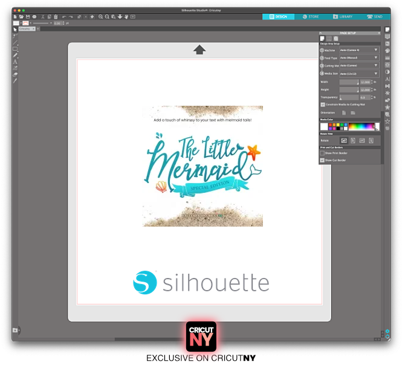The width and height of the screenshot is (402, 365).
Task: Click the line color box
Action: pyautogui.click(x=25, y=23)
